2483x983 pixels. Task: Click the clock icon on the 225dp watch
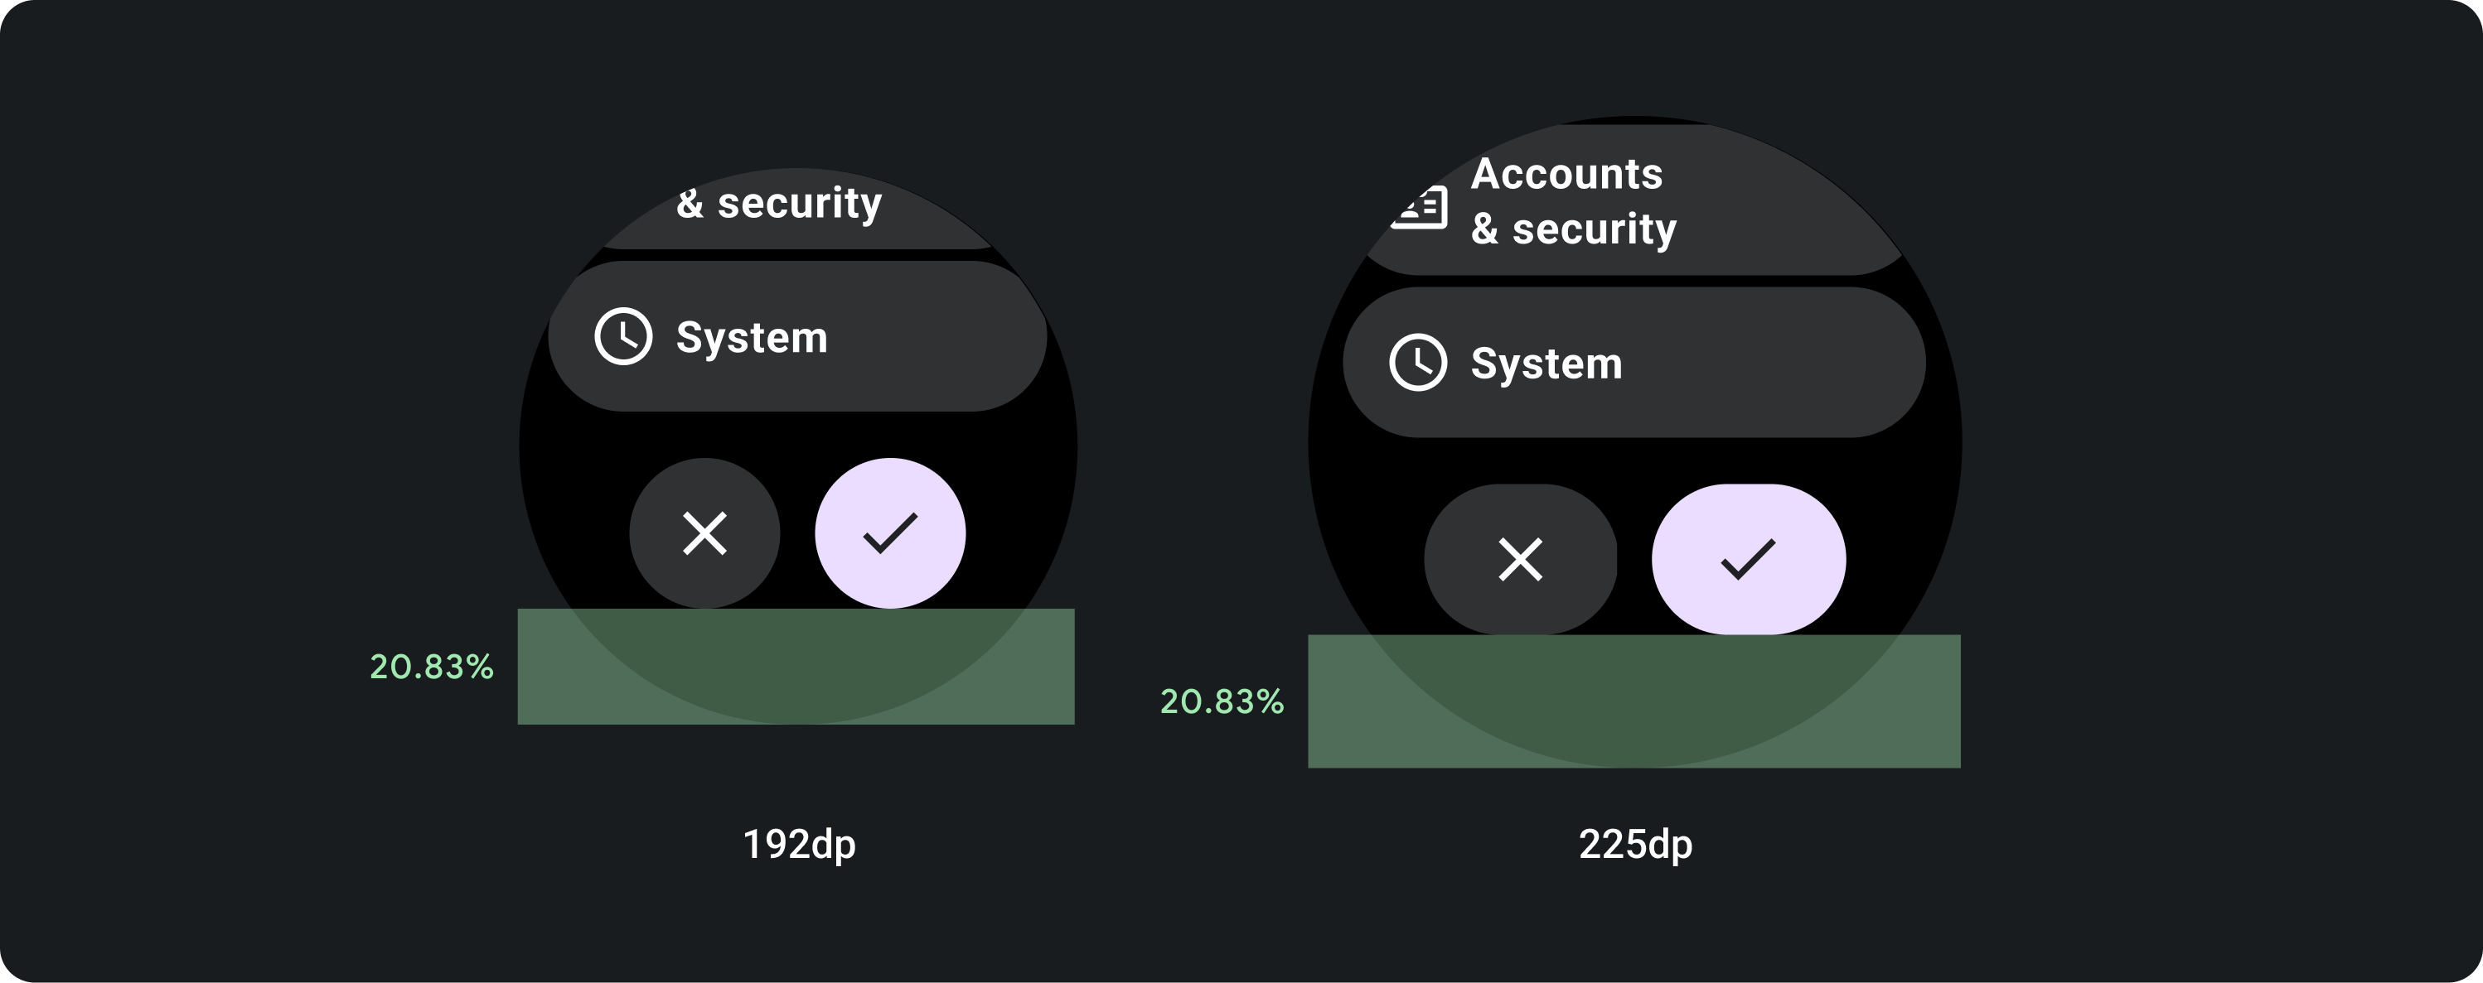point(1418,363)
